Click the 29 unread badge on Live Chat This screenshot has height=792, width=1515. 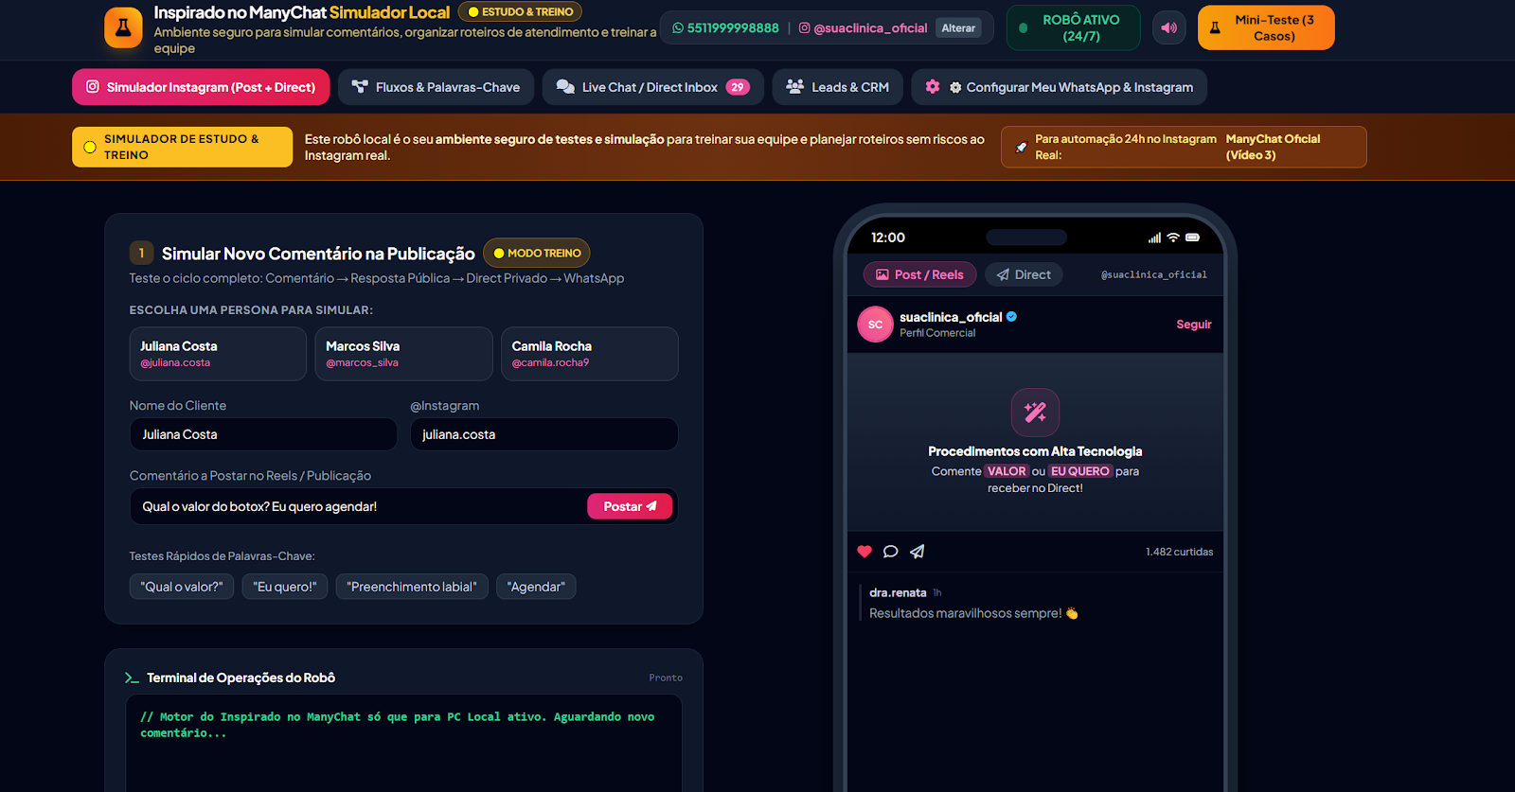[x=738, y=87]
